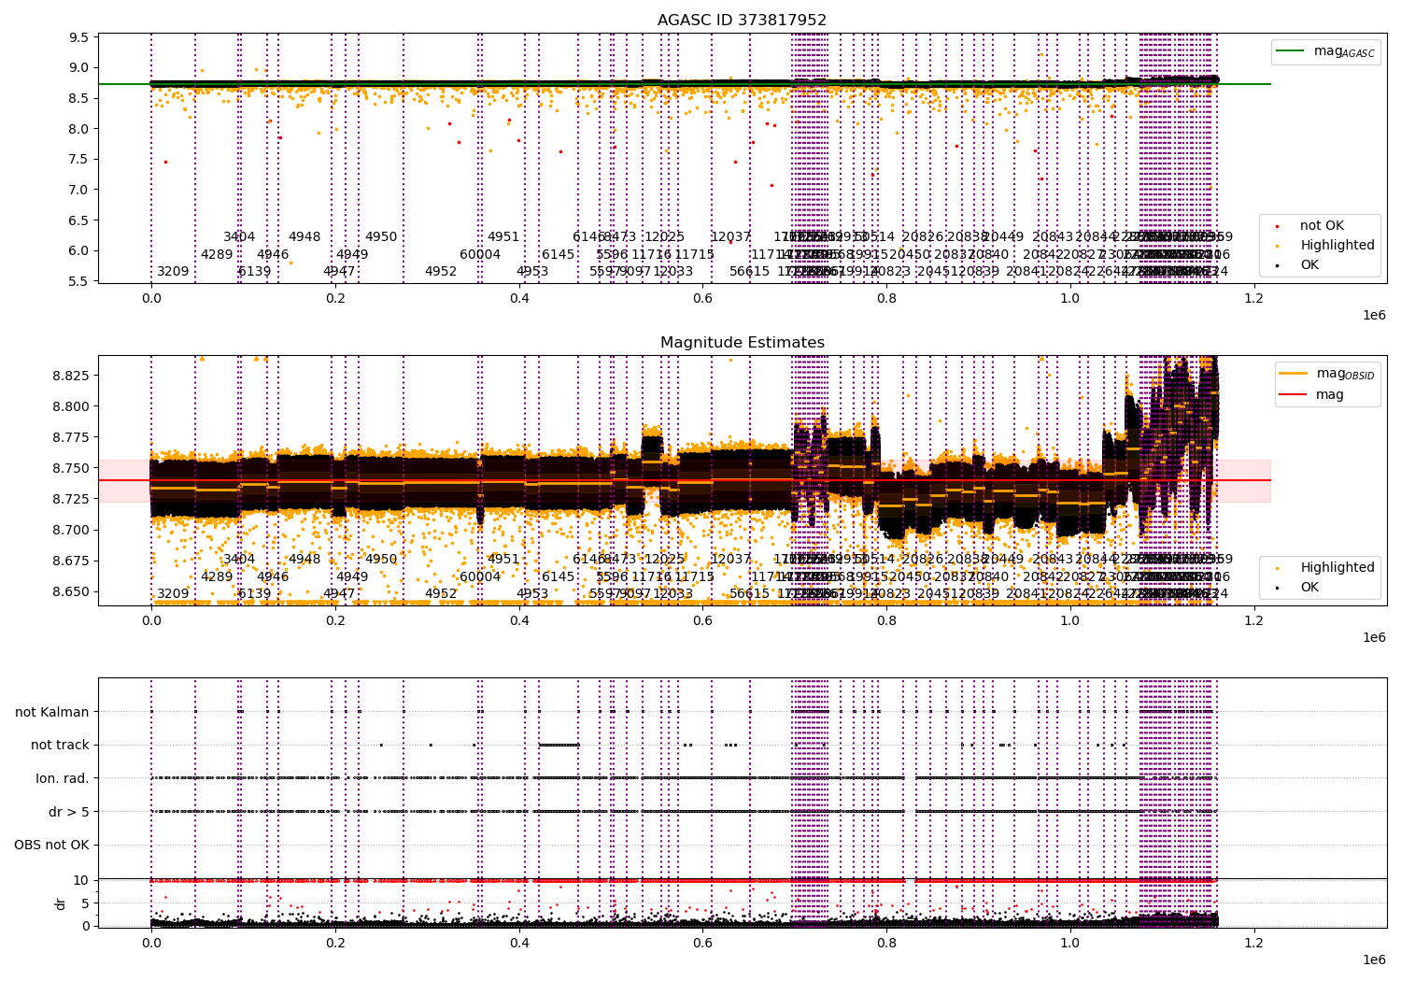This screenshot has height=981, width=1401.
Task: Click obsid 3209 label in top plot
Action: [x=173, y=272]
